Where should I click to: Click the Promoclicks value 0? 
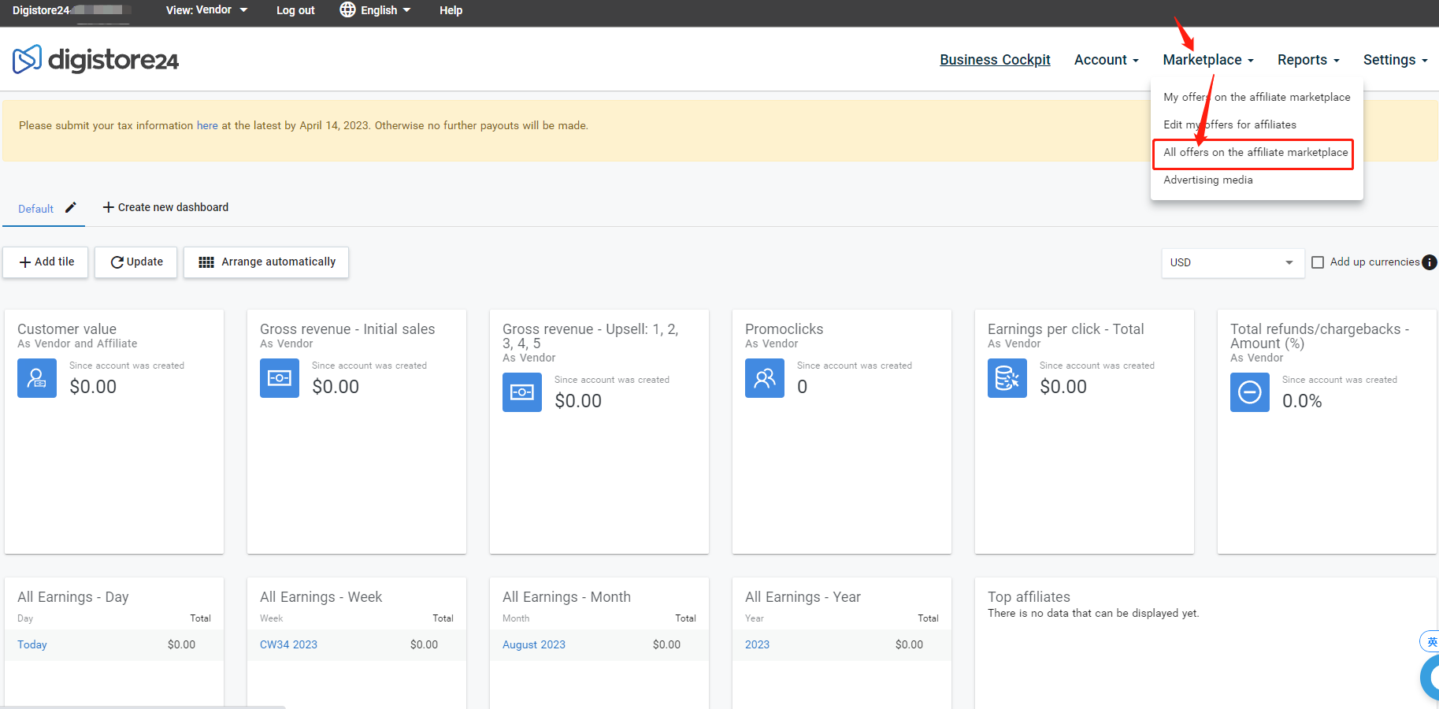point(802,387)
